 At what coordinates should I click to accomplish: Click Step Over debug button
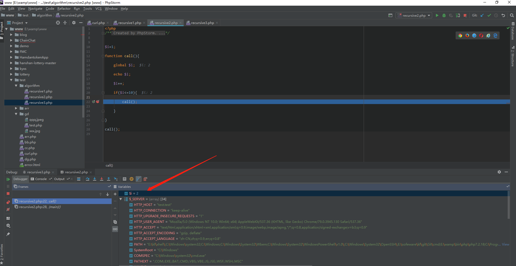pyautogui.click(x=88, y=179)
